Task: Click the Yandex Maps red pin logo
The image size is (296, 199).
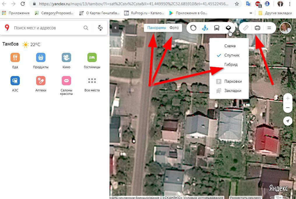Action: coord(7,28)
